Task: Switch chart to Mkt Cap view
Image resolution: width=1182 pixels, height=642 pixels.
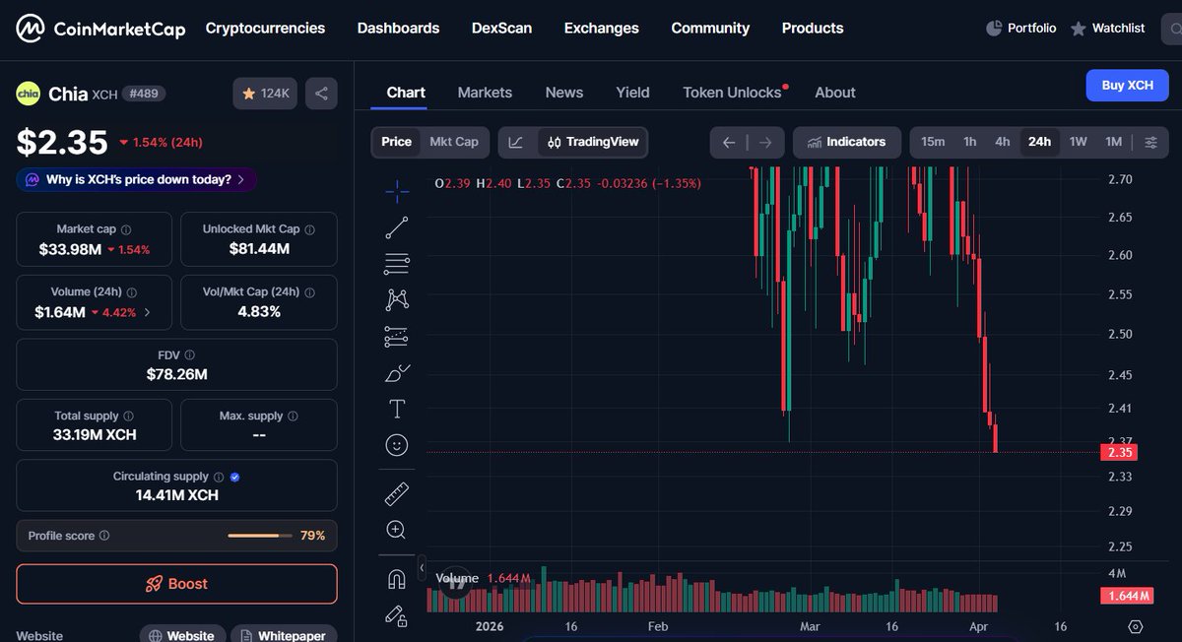Action: pos(454,142)
